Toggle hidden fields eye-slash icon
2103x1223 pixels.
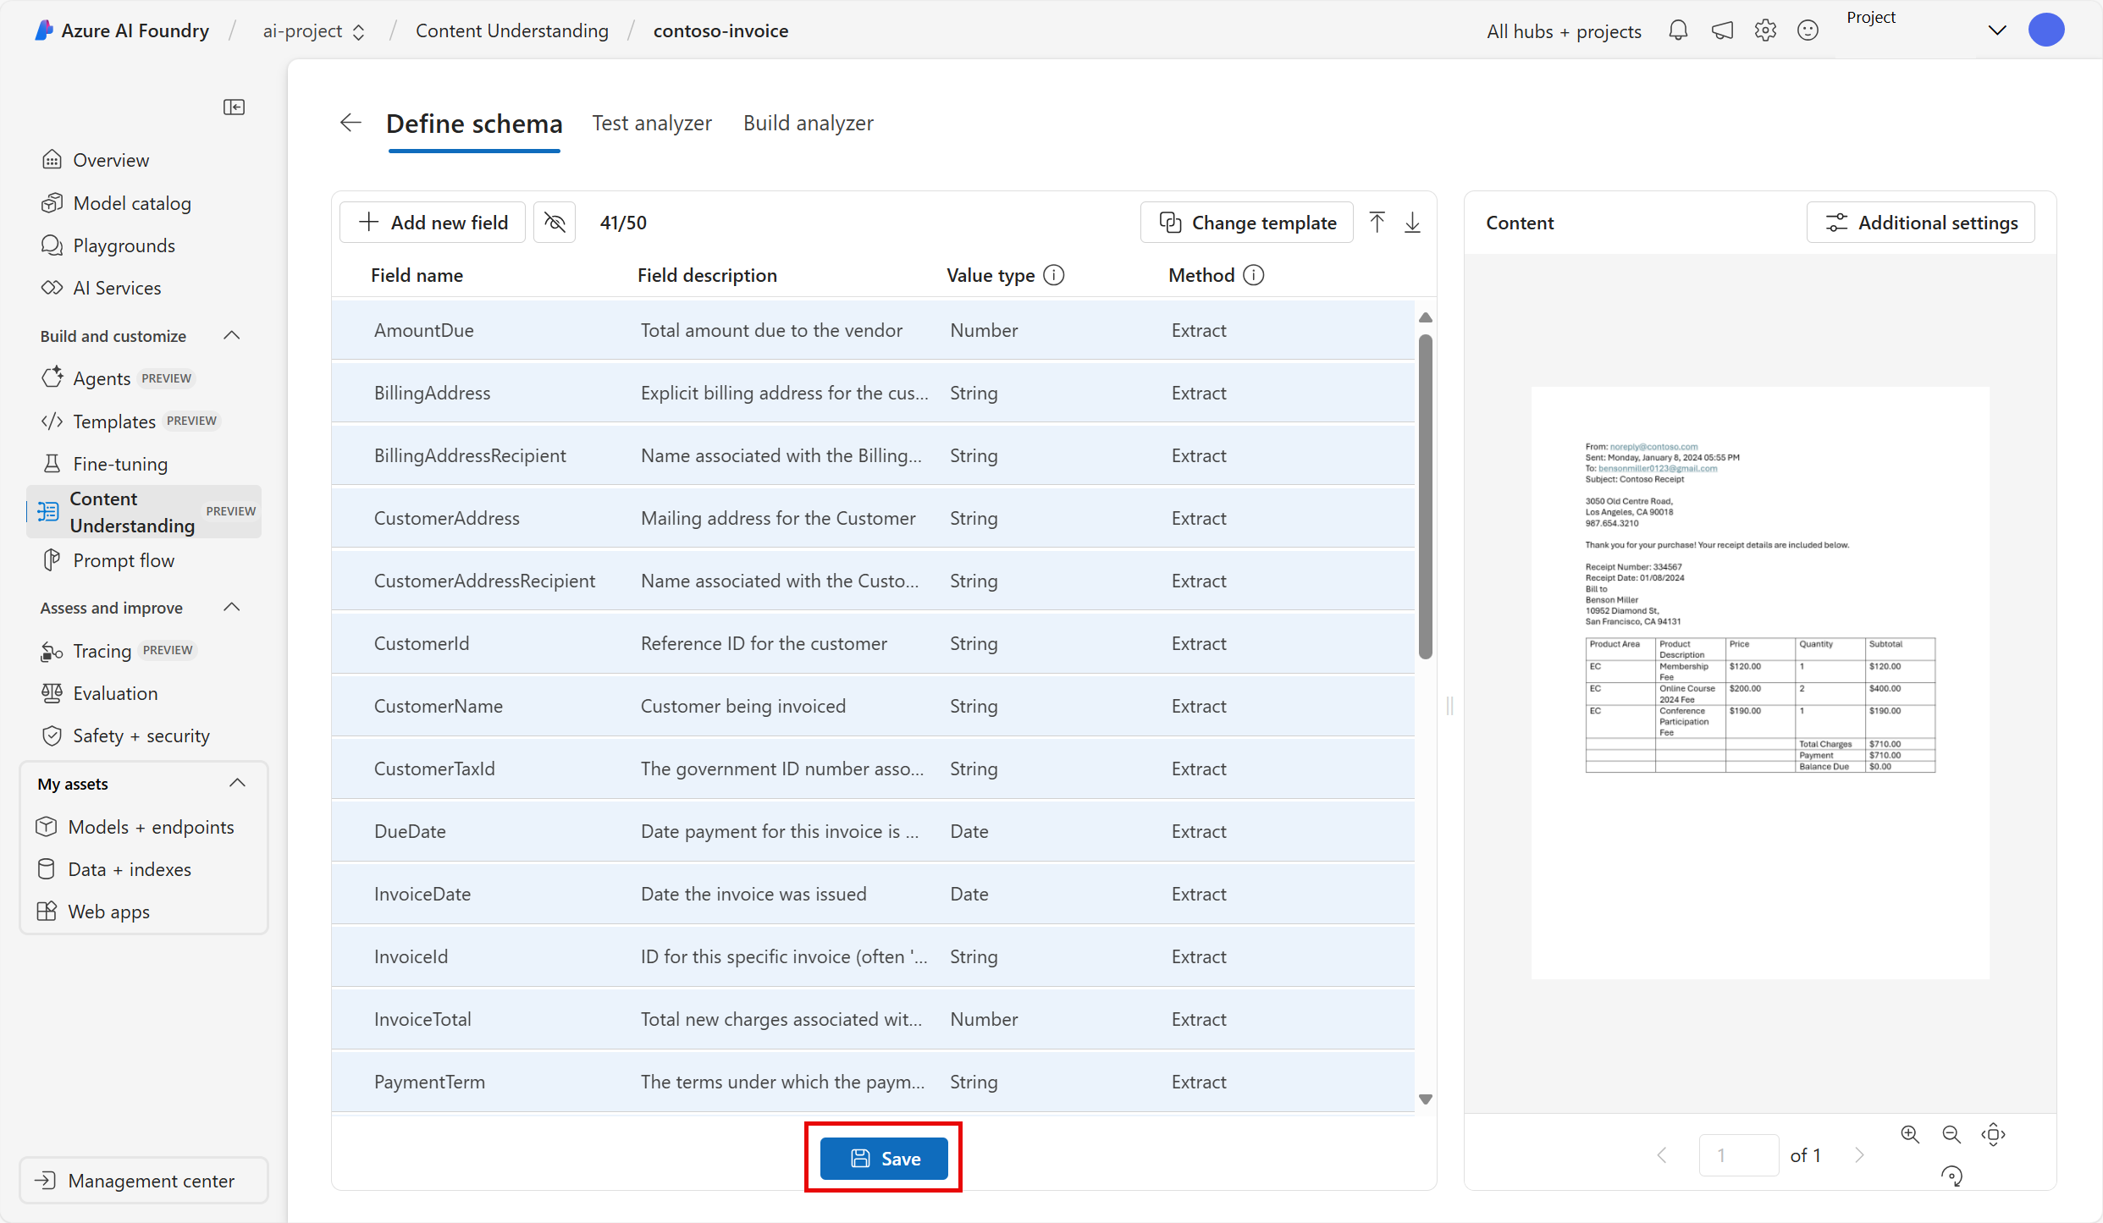point(555,223)
